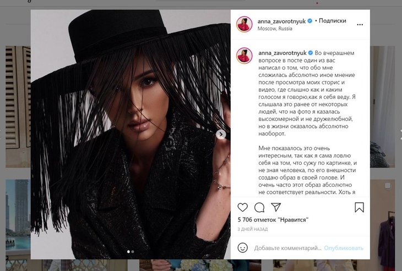View the 5 706 likes list
Viewport: 402px width, 271px height.
point(273,220)
